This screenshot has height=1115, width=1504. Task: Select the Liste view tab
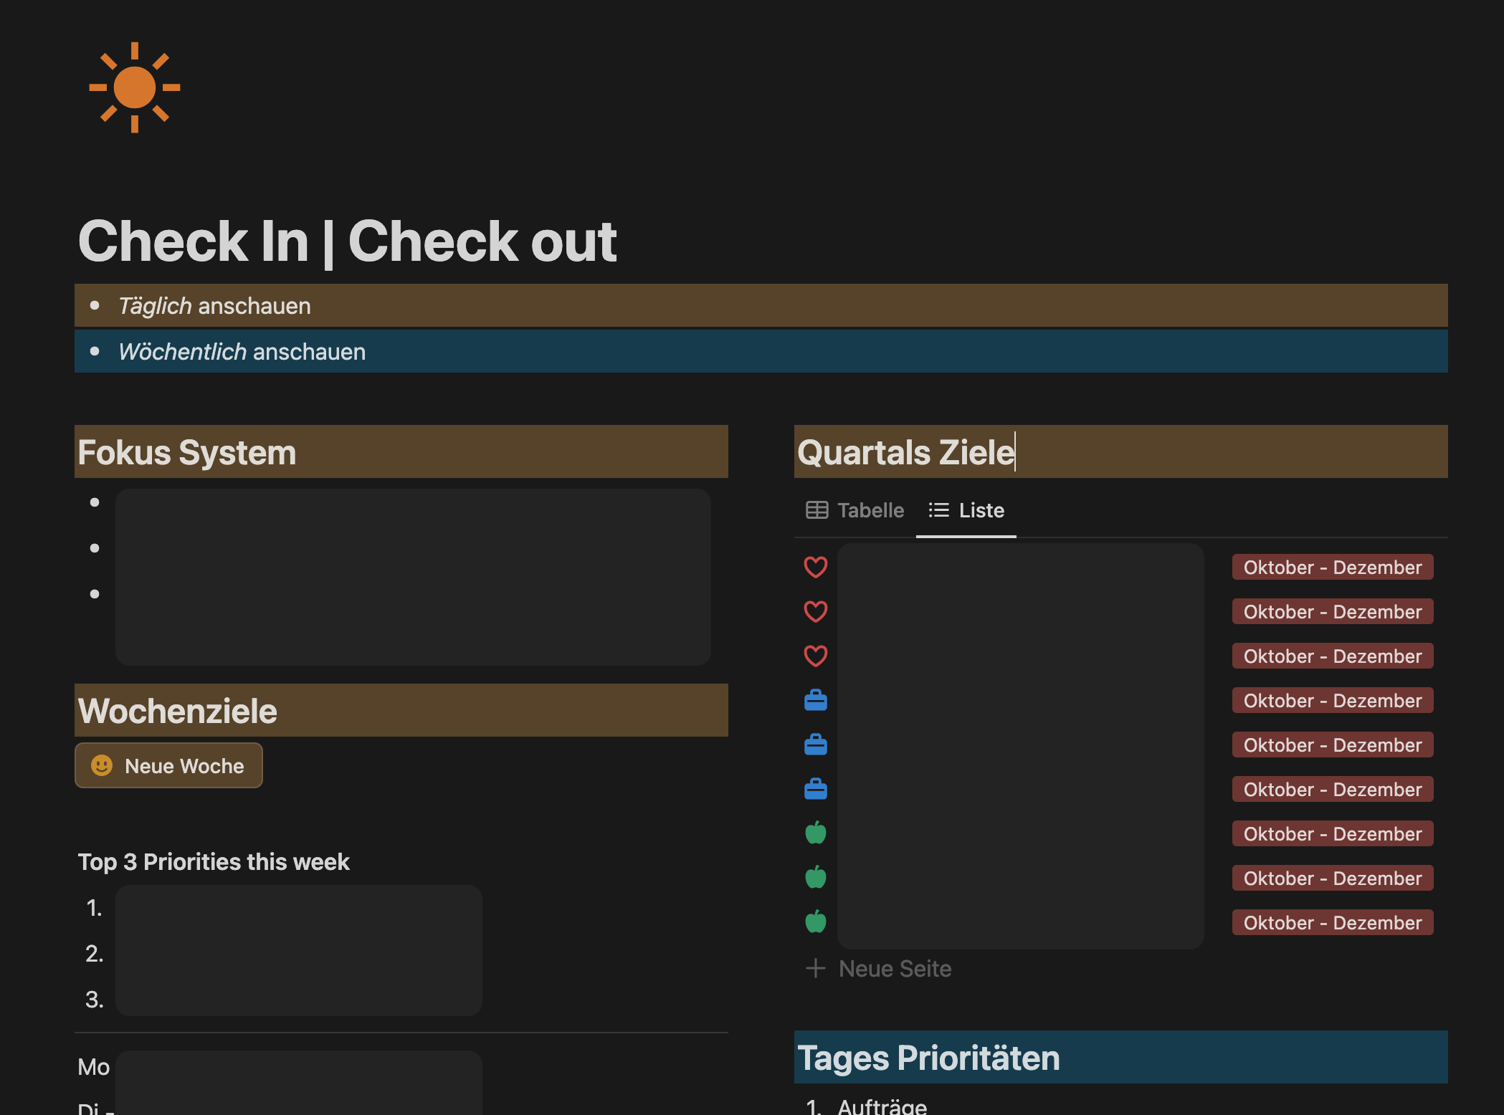click(966, 510)
